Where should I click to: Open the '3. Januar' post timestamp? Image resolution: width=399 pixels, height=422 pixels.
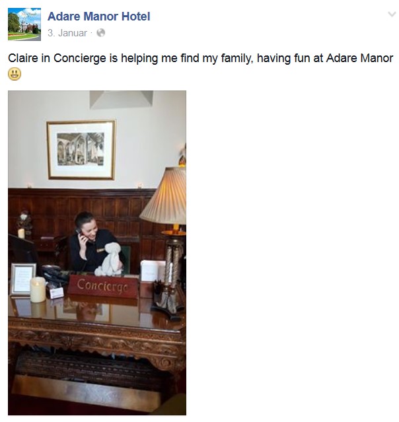point(67,33)
